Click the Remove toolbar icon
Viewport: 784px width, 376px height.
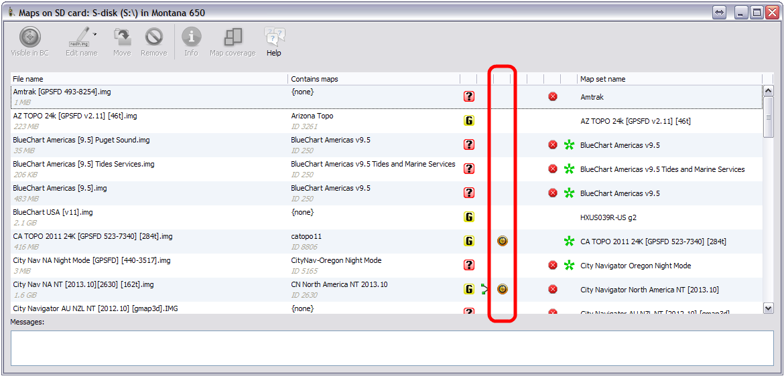[154, 37]
